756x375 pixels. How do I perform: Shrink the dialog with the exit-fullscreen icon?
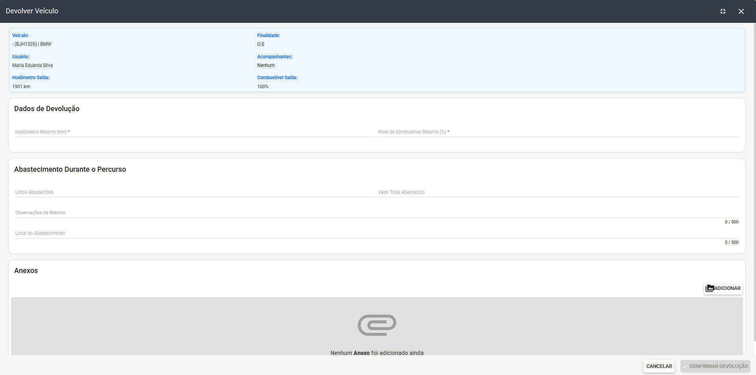coord(723,11)
